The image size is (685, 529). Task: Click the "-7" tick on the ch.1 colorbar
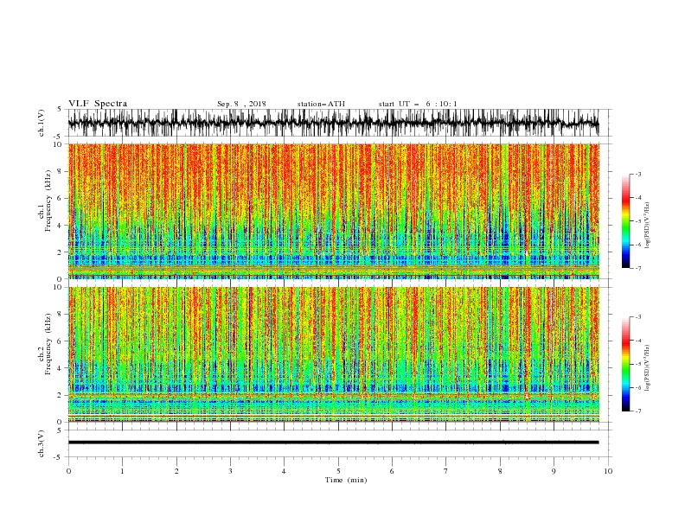[x=637, y=268]
